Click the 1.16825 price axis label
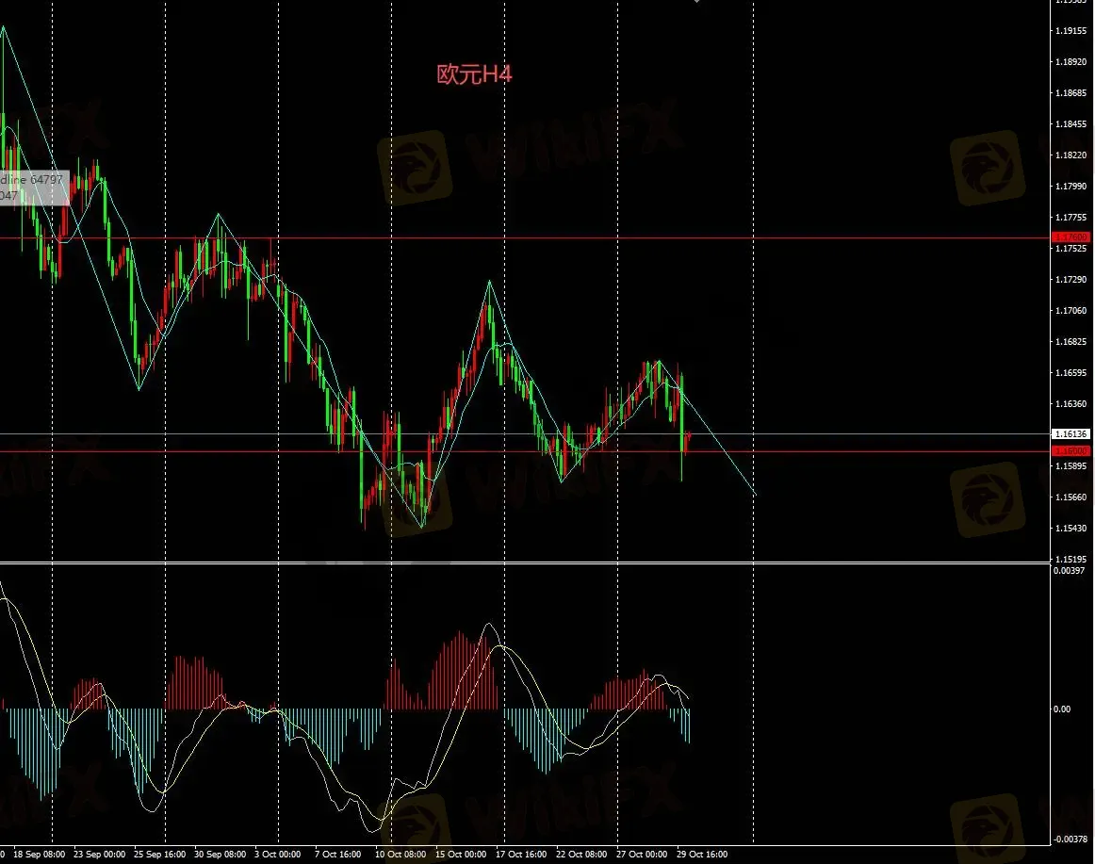Image resolution: width=1095 pixels, height=864 pixels. point(1070,342)
